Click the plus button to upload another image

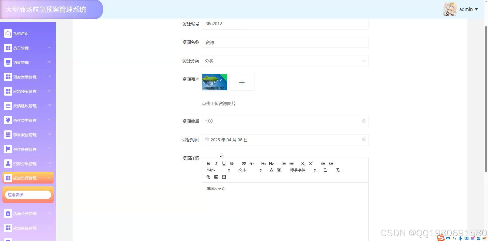(x=241, y=82)
